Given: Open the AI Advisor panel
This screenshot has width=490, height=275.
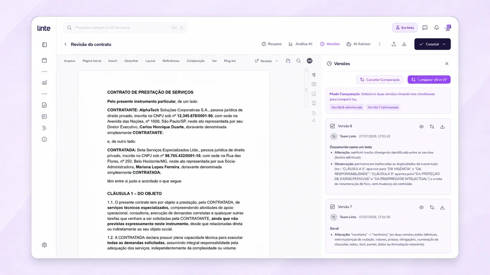Looking at the screenshot, I should click(x=358, y=44).
